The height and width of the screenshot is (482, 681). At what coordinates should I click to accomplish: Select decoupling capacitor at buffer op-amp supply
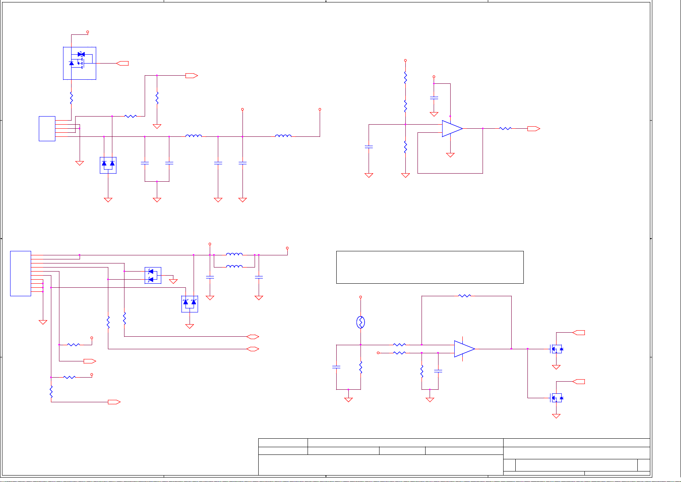pyautogui.click(x=434, y=98)
